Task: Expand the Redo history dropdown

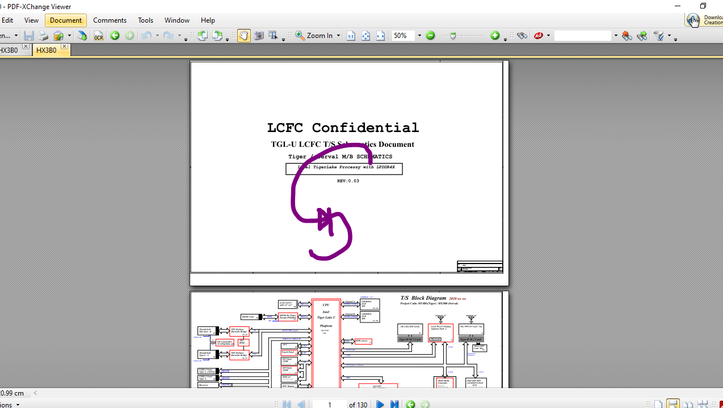Action: 179,36
